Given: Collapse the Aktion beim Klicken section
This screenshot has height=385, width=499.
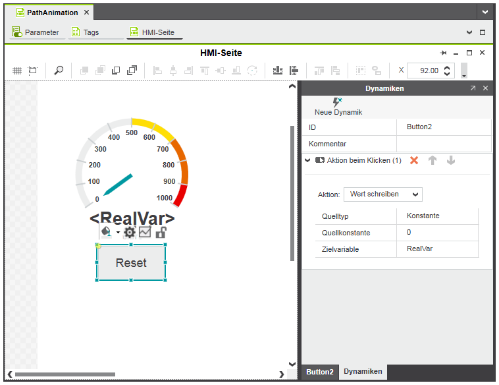Looking at the screenshot, I should (307, 160).
